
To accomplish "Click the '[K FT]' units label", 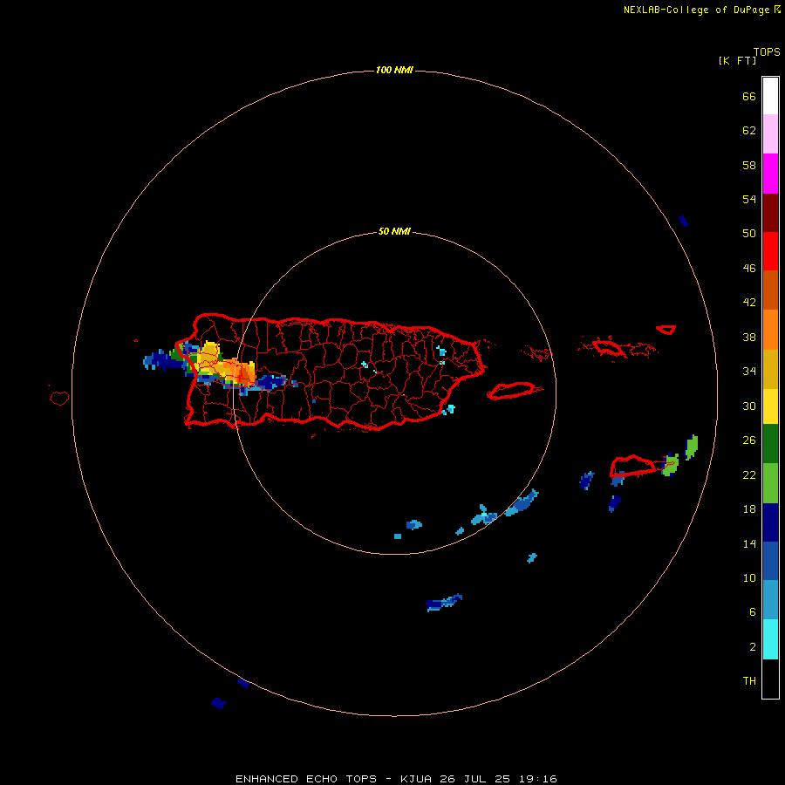I will pos(737,60).
